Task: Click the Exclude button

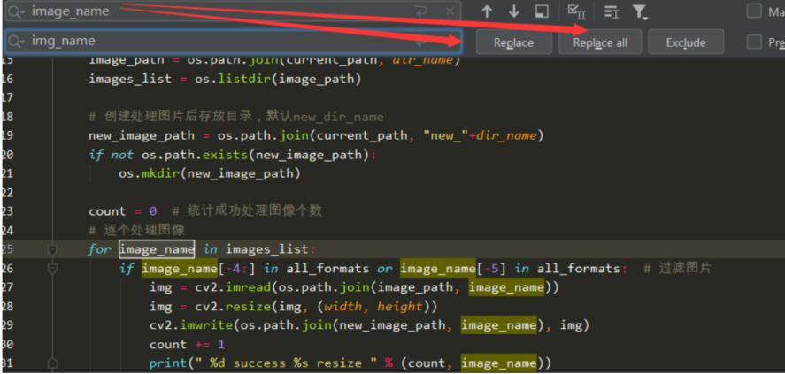Action: (x=685, y=42)
